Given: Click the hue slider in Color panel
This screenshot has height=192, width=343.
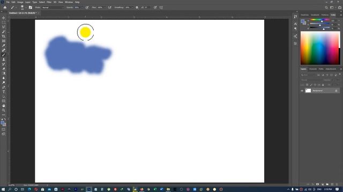Looking at the screenshot, I should (x=319, y=20).
